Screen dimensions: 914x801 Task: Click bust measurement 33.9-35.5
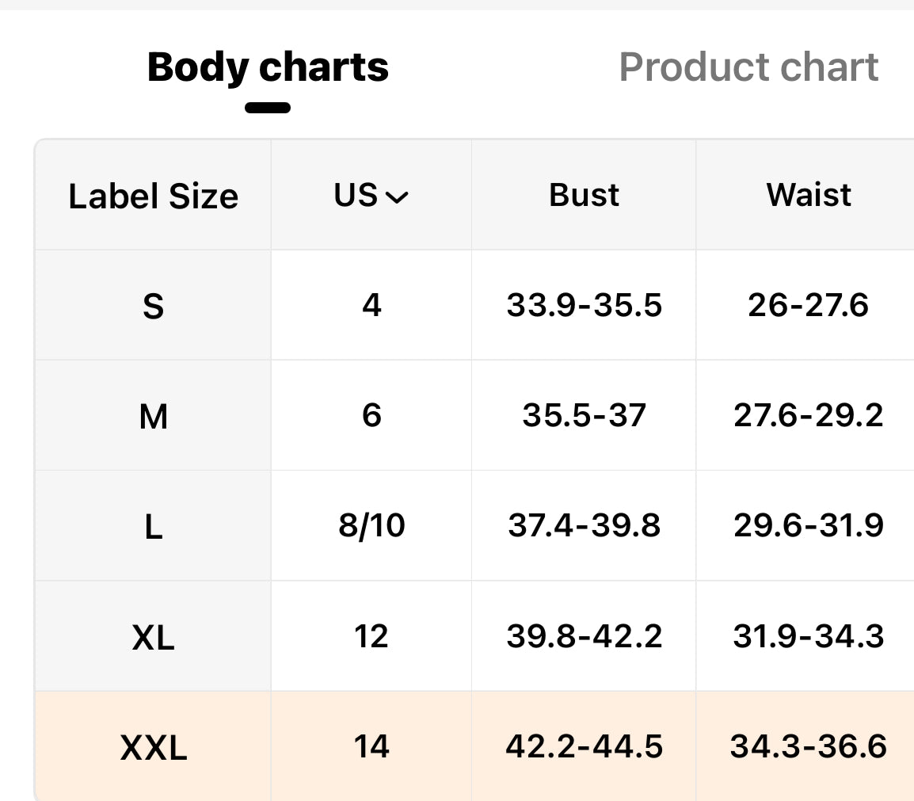click(x=584, y=306)
